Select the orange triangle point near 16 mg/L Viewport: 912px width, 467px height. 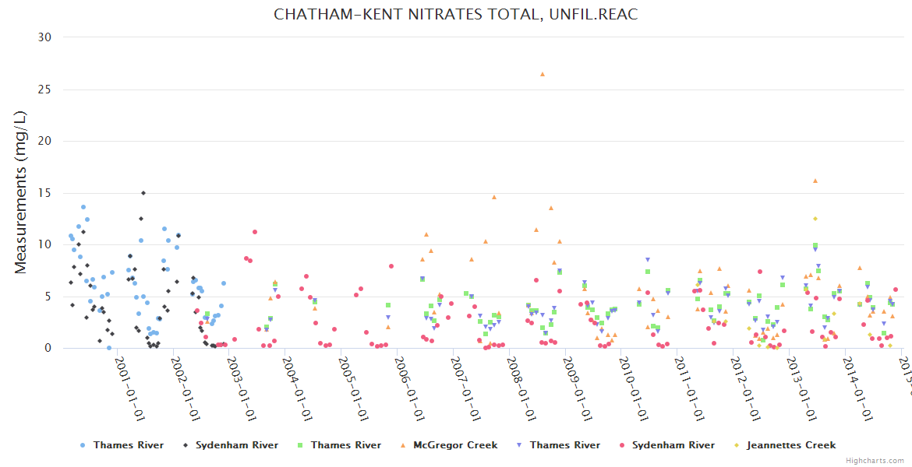815,181
